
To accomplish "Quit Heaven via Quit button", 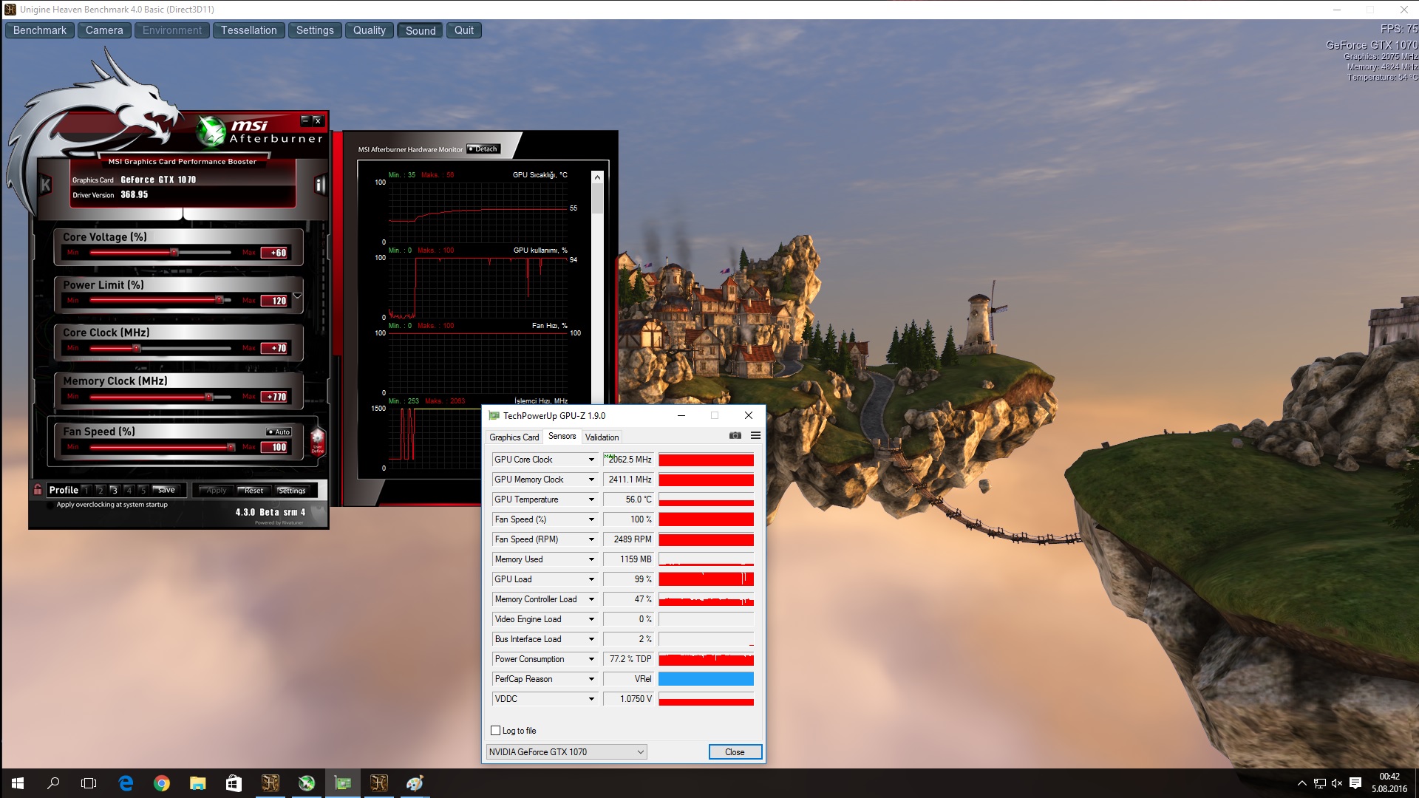I will (x=464, y=30).
